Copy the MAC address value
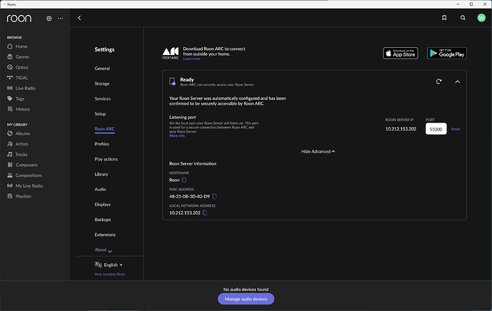Viewport: 492px width, 311px height. pyautogui.click(x=215, y=196)
